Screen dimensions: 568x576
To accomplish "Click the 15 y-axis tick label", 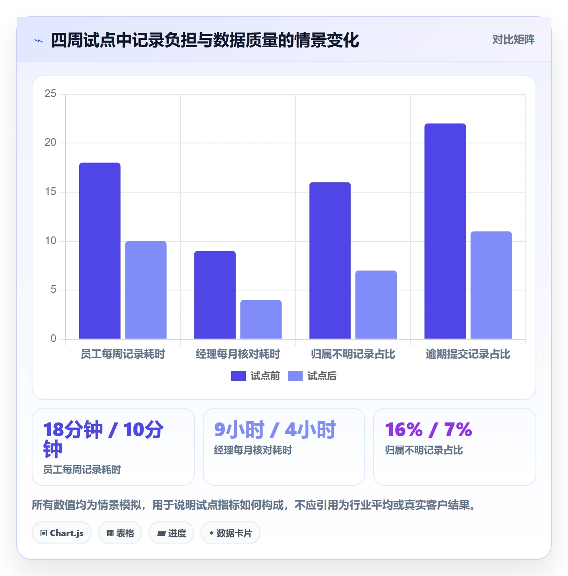I will tap(51, 192).
